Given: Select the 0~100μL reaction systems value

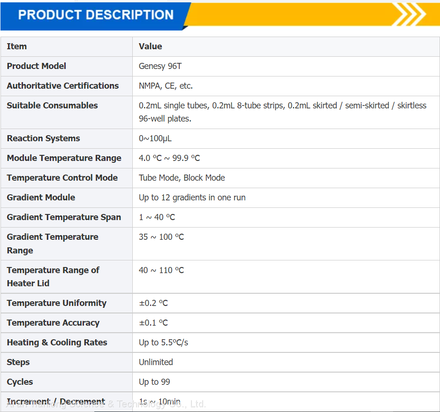Looking at the screenshot, I should 155,138.
